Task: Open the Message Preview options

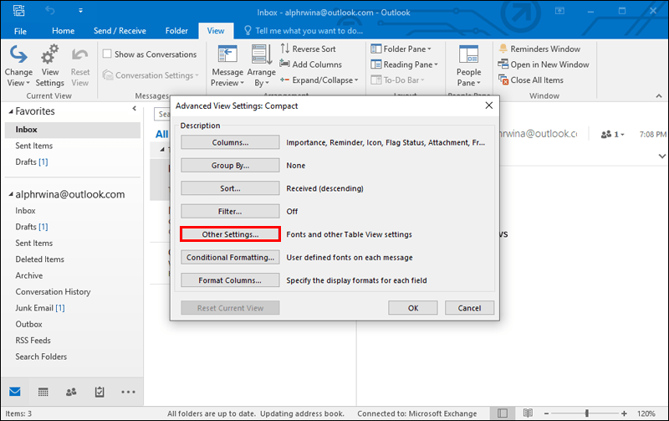Action: [227, 66]
